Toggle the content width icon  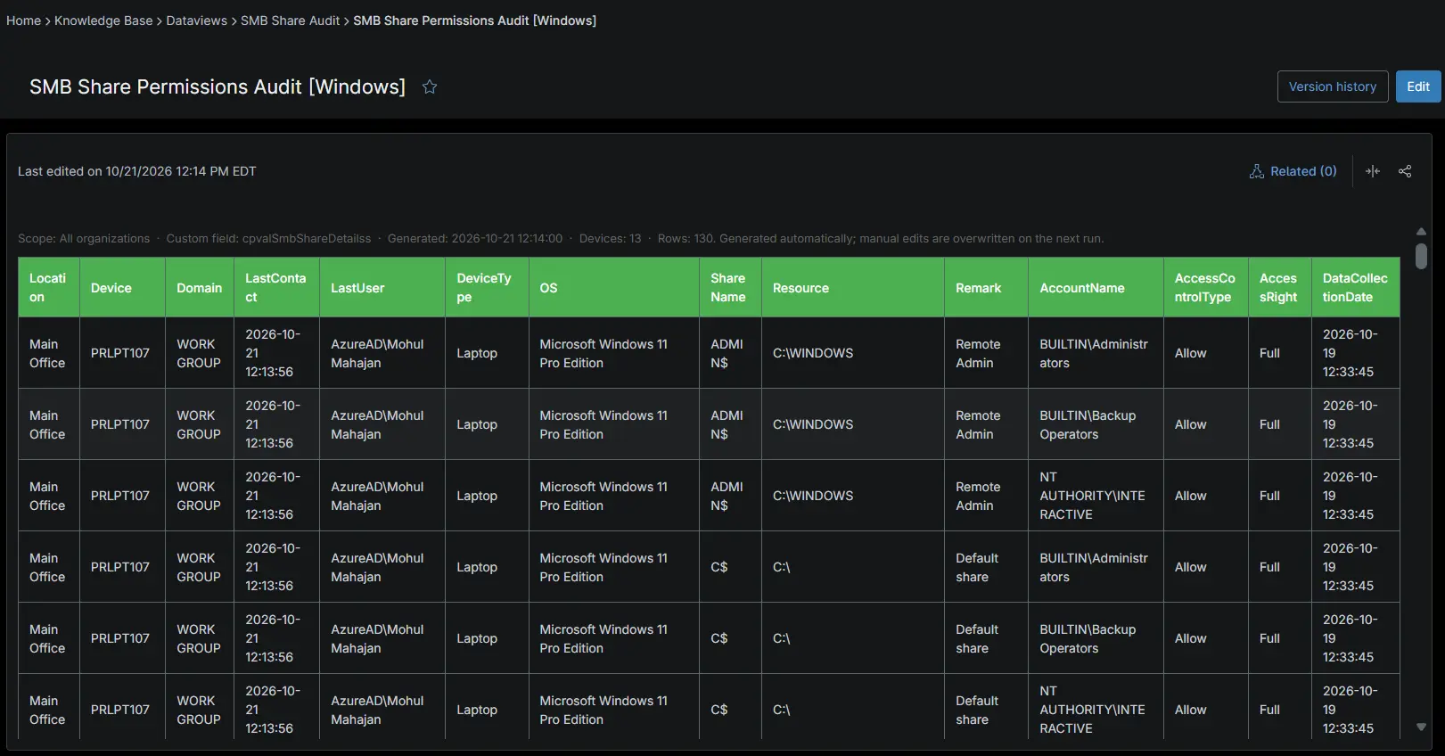point(1373,171)
